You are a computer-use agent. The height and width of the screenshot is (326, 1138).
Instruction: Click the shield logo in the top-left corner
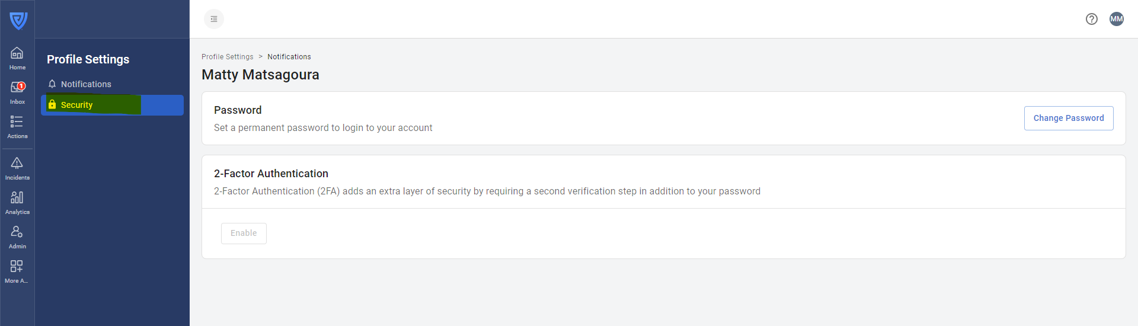(18, 21)
